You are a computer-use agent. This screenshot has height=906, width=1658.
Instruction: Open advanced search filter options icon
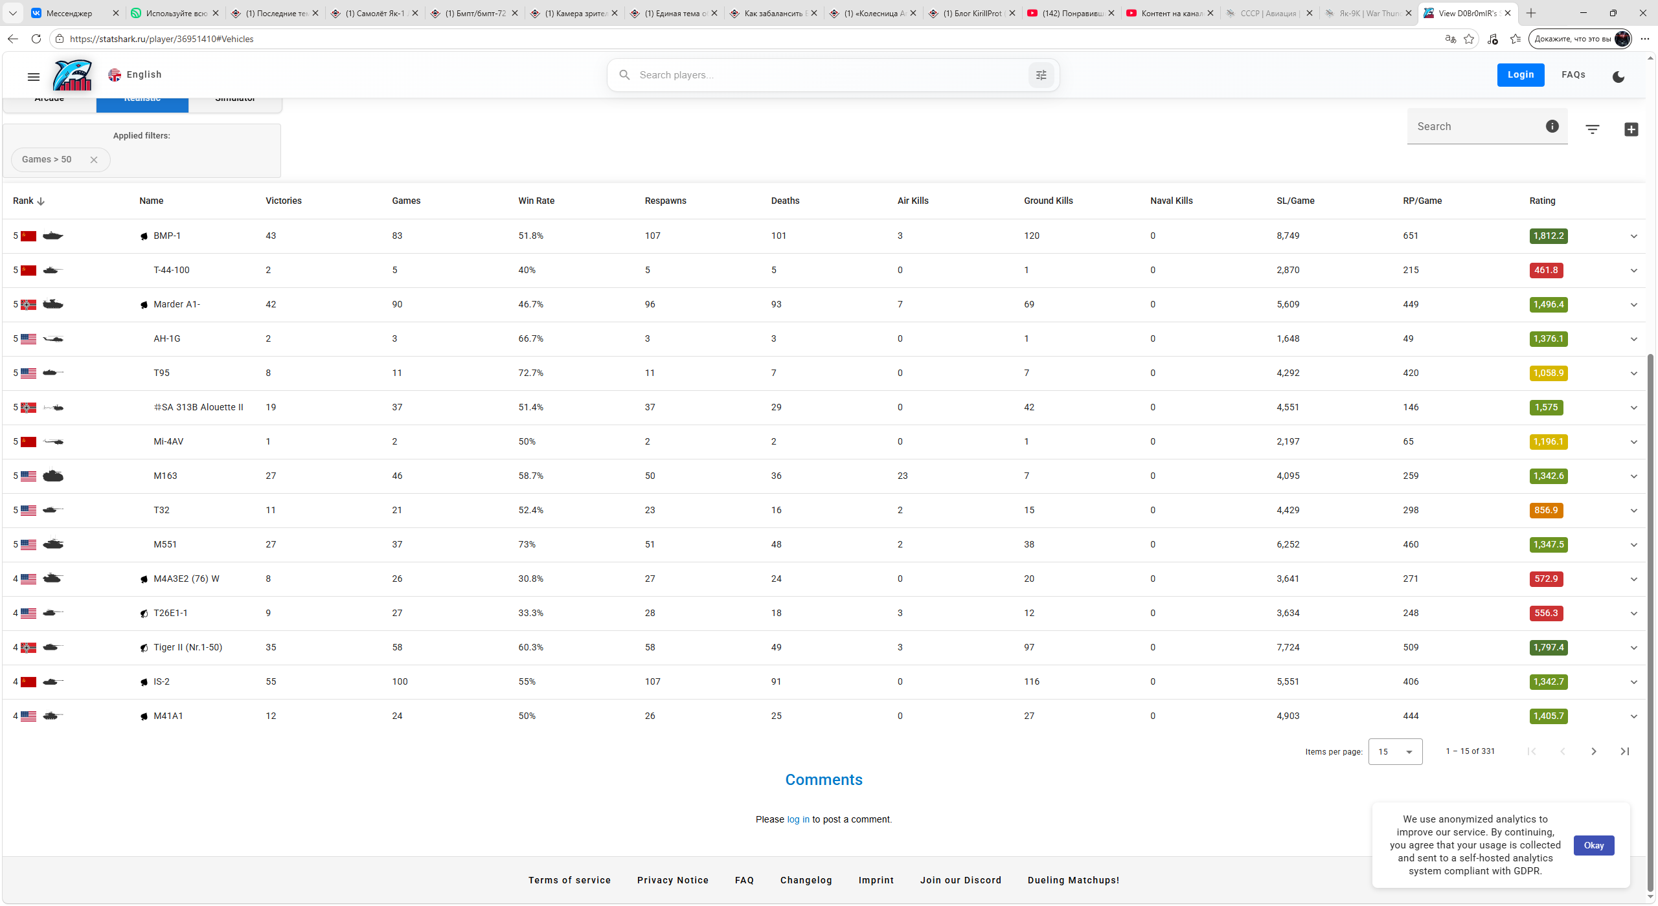tap(1041, 75)
